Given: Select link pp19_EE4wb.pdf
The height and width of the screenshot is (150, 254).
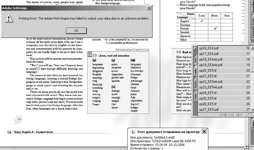Looking at the screenshot, I should pos(224,65).
